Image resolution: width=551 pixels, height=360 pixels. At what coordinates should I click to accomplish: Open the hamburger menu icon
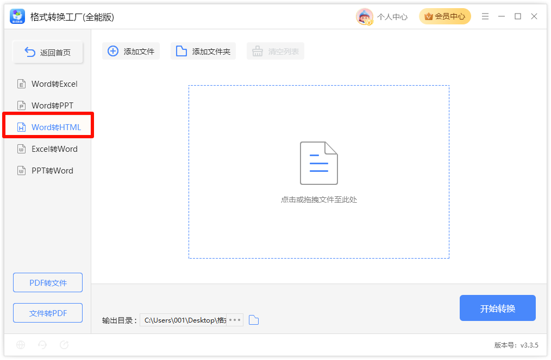485,16
